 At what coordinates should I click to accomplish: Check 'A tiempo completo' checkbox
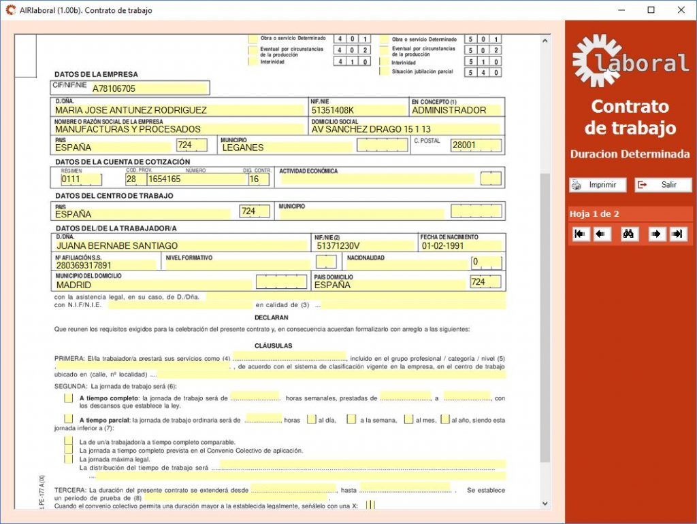click(69, 398)
